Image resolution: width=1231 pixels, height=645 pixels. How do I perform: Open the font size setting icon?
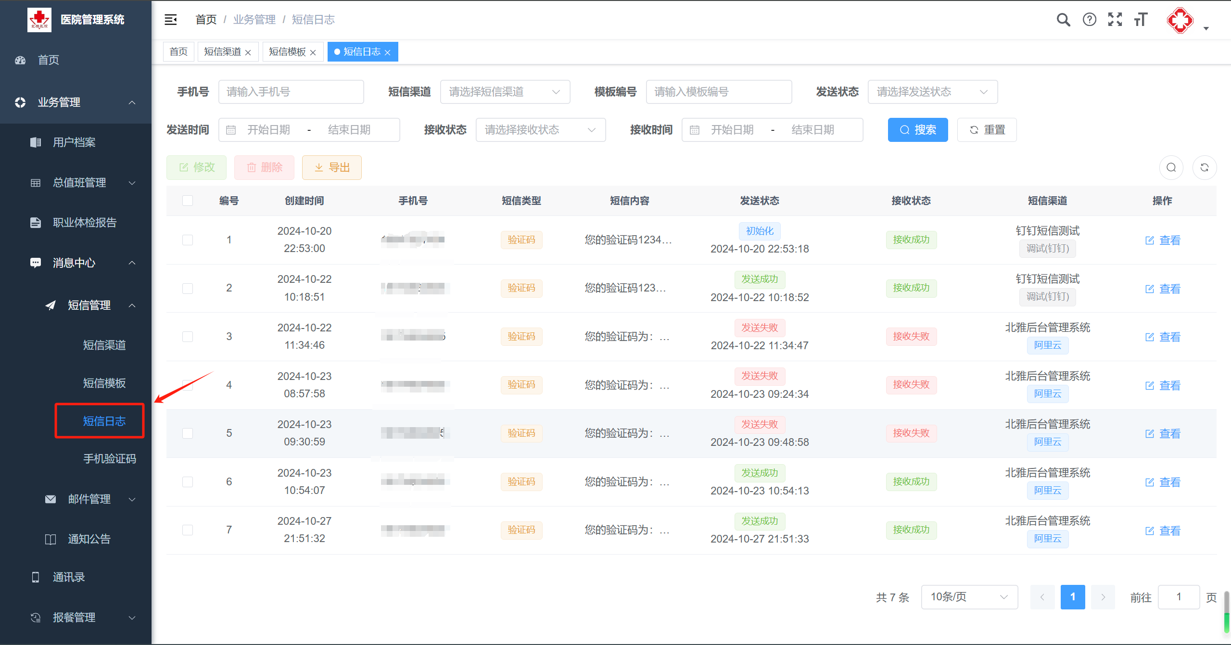tap(1141, 20)
